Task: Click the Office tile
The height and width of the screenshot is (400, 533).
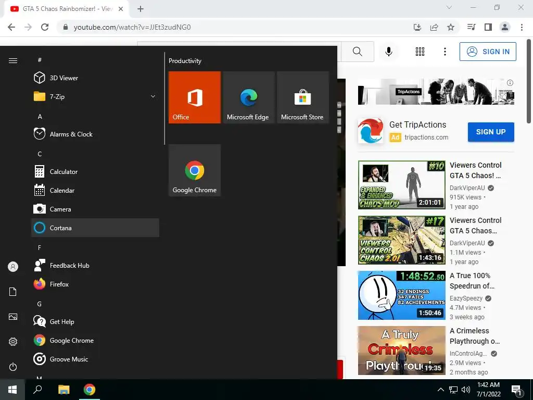Action: coord(195,97)
